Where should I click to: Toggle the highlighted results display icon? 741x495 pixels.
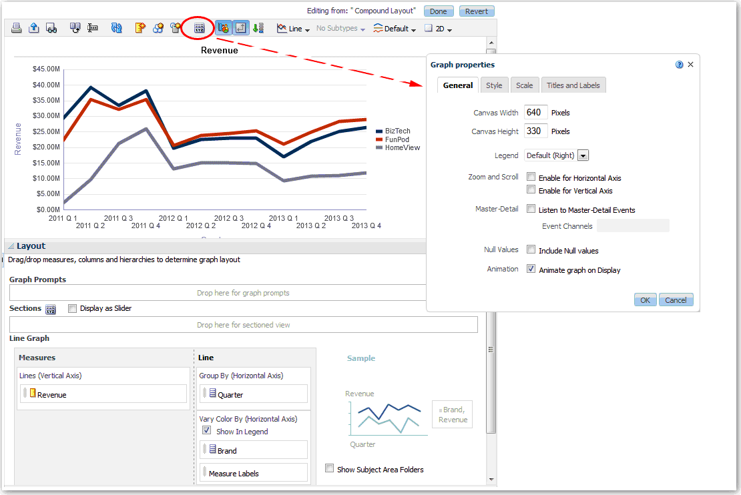pyautogui.click(x=224, y=28)
